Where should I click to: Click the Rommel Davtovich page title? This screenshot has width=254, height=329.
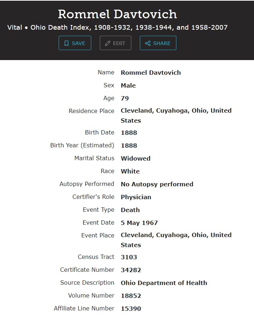117,14
